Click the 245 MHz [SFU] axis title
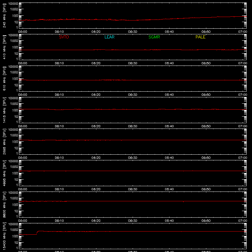Image resolution: width=252 pixels, height=252 pixels. click(x=4, y=15)
